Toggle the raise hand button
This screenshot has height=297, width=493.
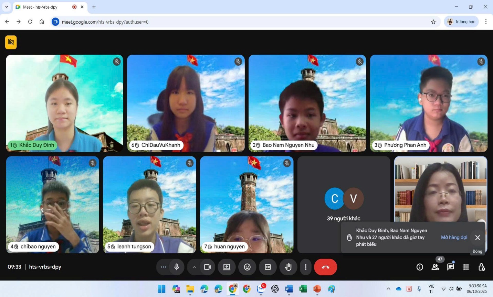[x=289, y=267]
